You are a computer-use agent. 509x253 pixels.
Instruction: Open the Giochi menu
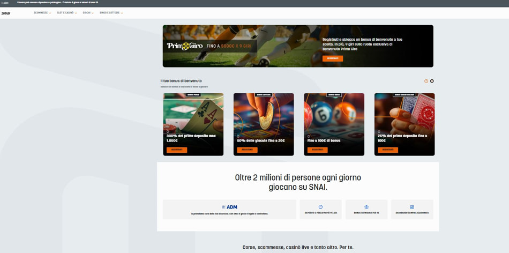86,13
